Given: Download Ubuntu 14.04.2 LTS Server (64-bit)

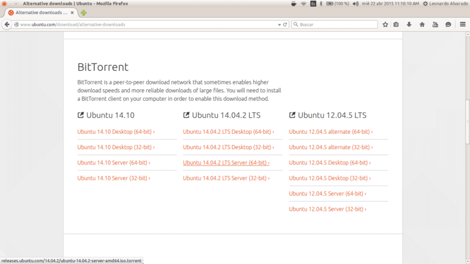Looking at the screenshot, I should (x=226, y=163).
